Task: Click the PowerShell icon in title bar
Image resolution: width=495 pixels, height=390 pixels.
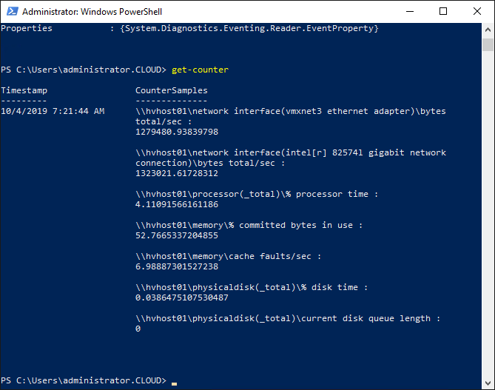Action: tap(12, 11)
